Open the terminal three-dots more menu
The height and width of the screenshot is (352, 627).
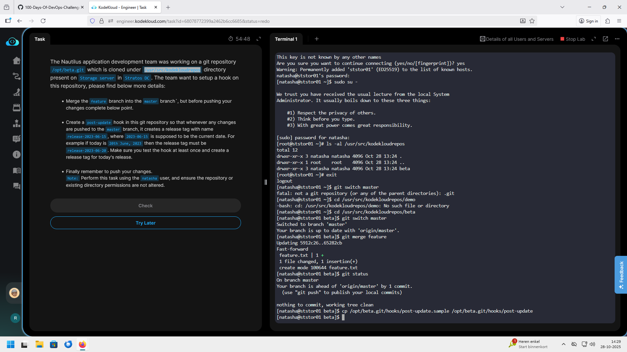pos(617,39)
